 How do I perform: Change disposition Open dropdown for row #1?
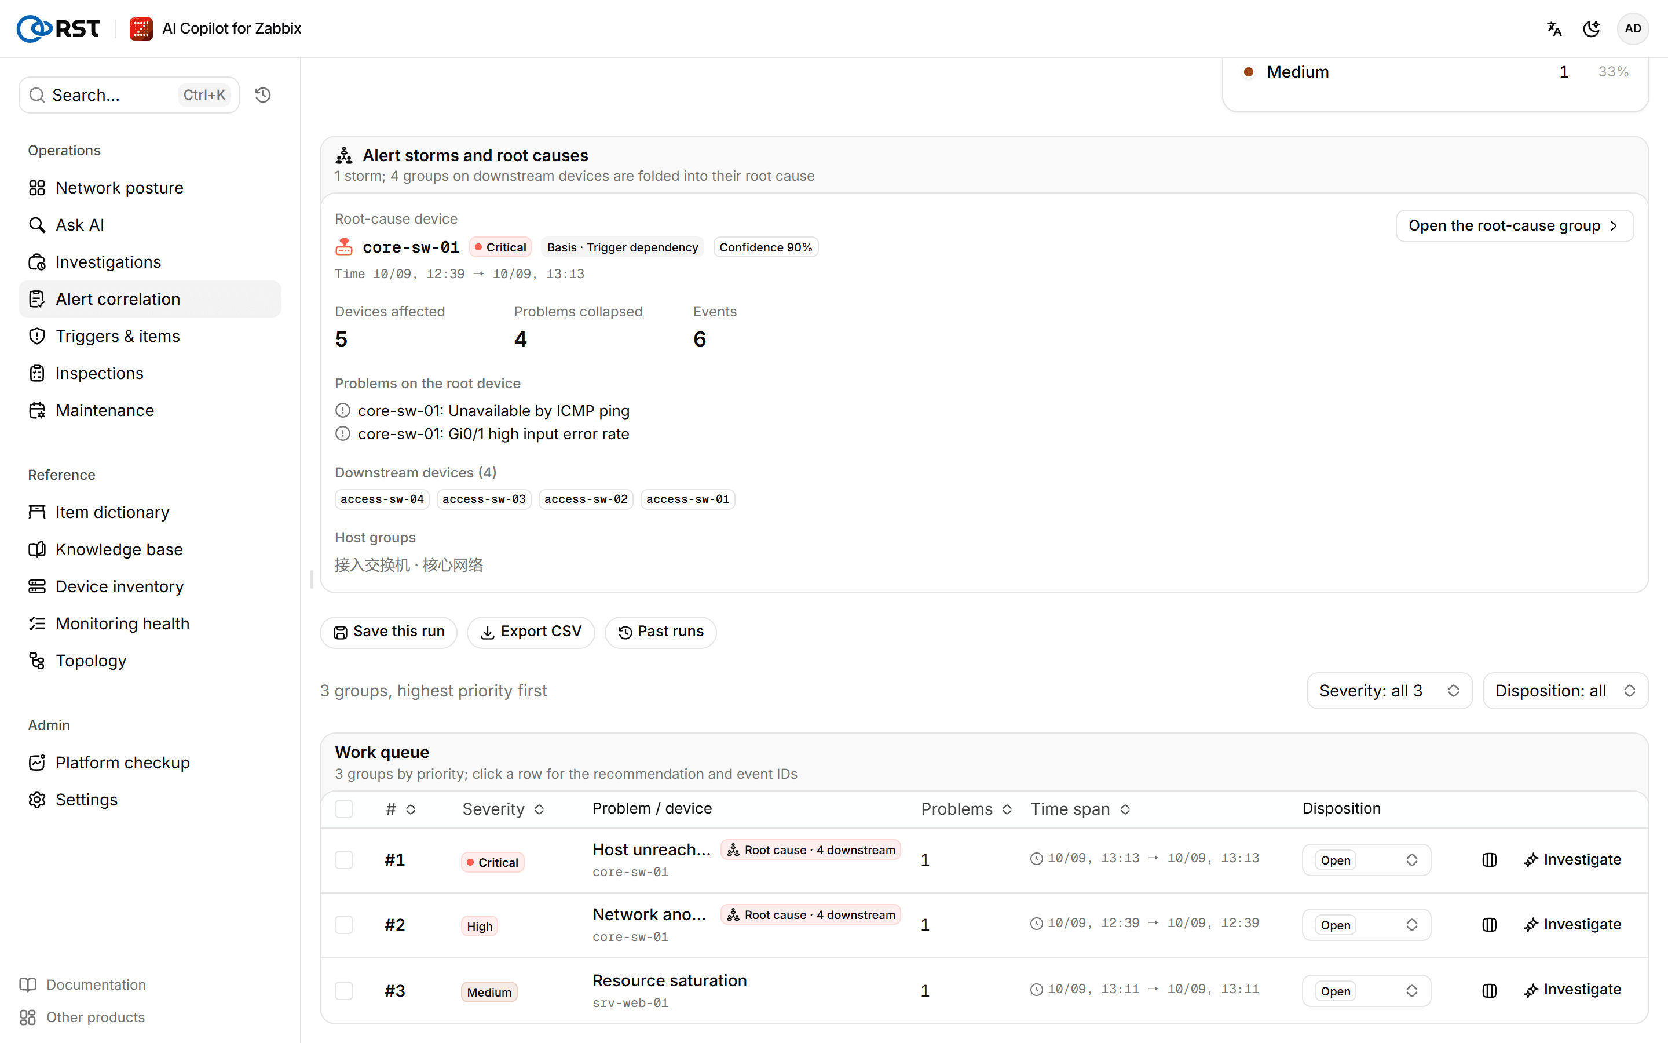(x=1366, y=859)
